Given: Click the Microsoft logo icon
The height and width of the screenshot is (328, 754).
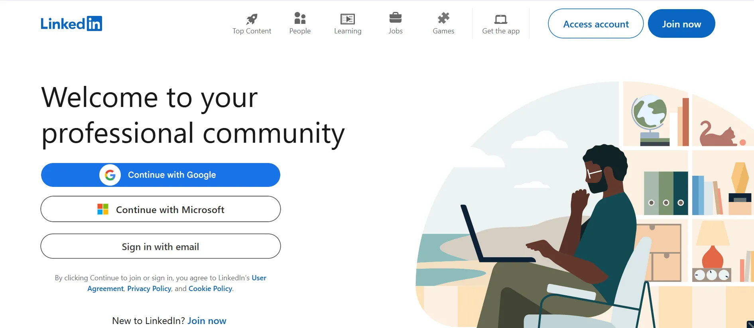Looking at the screenshot, I should [x=103, y=209].
